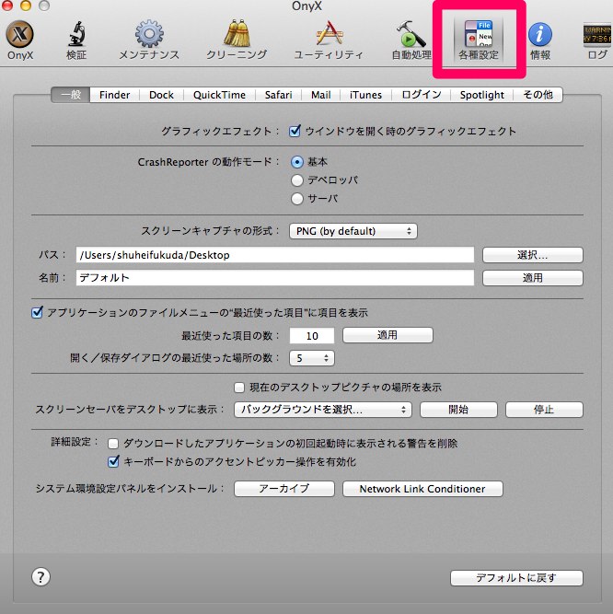Image resolution: width=613 pixels, height=614 pixels.
Task: Click the Network Link Conditioner button
Action: pyautogui.click(x=422, y=489)
